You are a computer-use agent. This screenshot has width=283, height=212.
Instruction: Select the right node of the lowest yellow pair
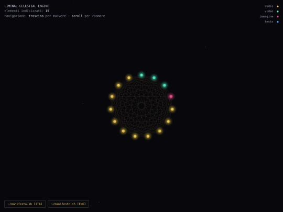[x=148, y=136]
